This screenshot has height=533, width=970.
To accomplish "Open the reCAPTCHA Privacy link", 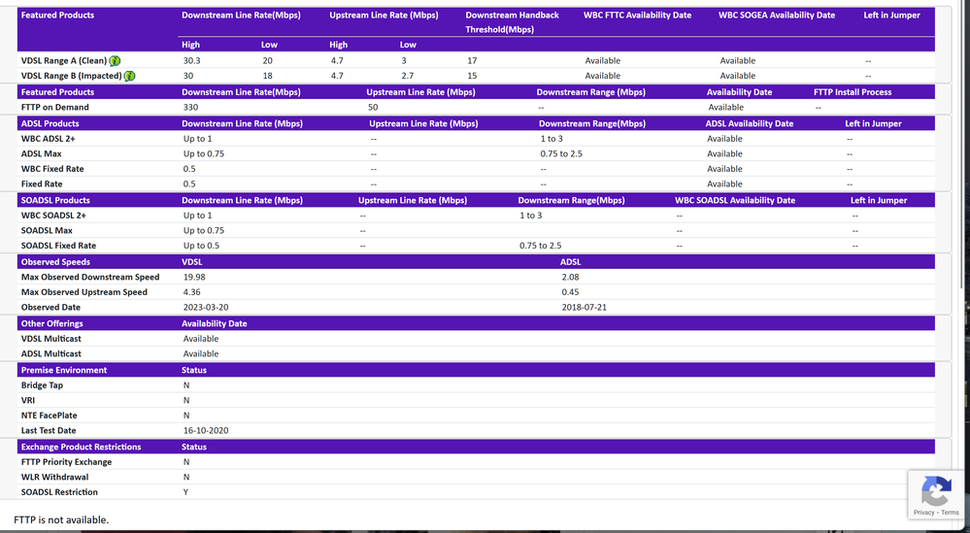I will (923, 512).
